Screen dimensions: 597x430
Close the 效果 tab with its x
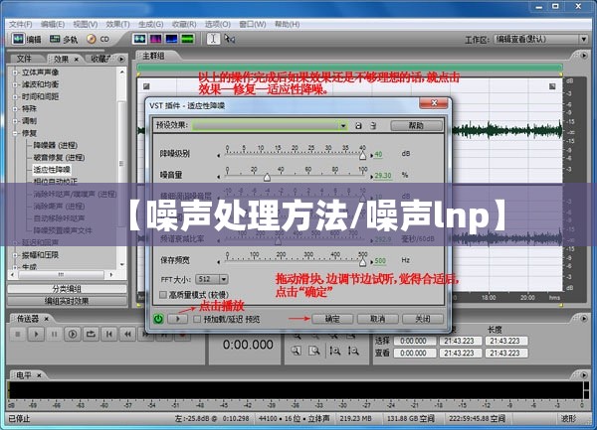coord(77,60)
